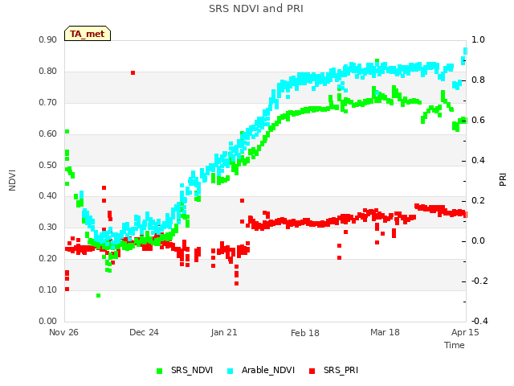
Task: Click the Dec 24 date tick label
Action: click(x=144, y=332)
